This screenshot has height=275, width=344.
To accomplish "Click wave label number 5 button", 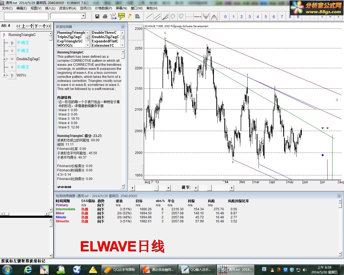I will pos(266,17).
